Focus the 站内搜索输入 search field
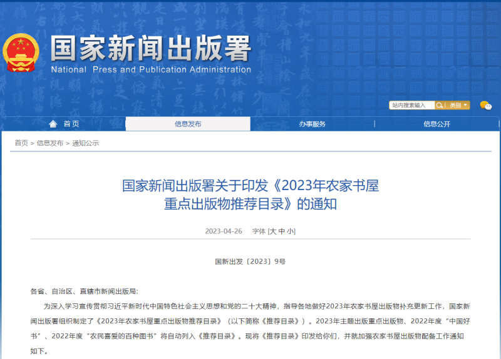The width and height of the screenshot is (501, 359). point(412,105)
